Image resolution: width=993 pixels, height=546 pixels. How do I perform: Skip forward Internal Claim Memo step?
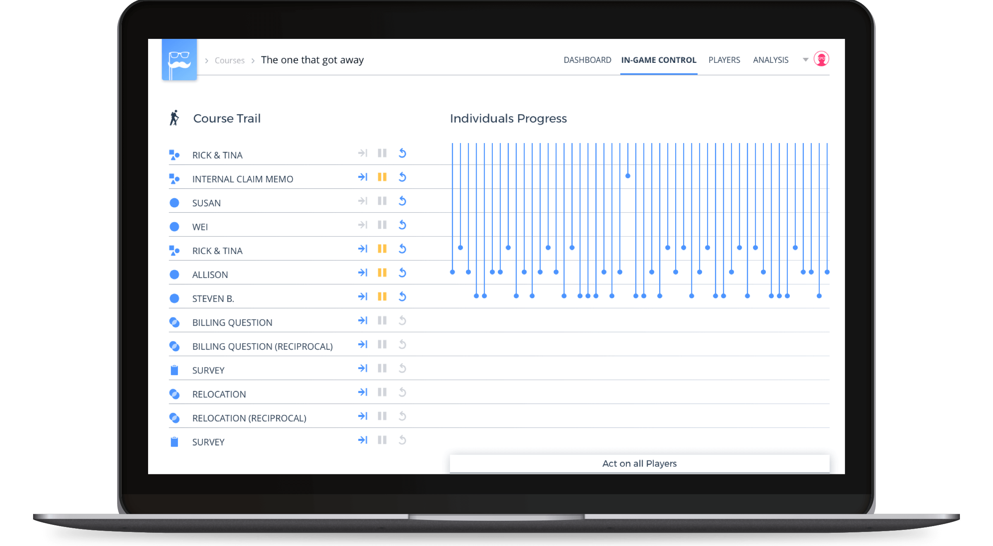coord(362,177)
